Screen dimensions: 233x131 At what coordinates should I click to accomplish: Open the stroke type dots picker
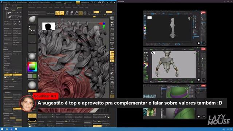pyautogui.click(x=32, y=29)
